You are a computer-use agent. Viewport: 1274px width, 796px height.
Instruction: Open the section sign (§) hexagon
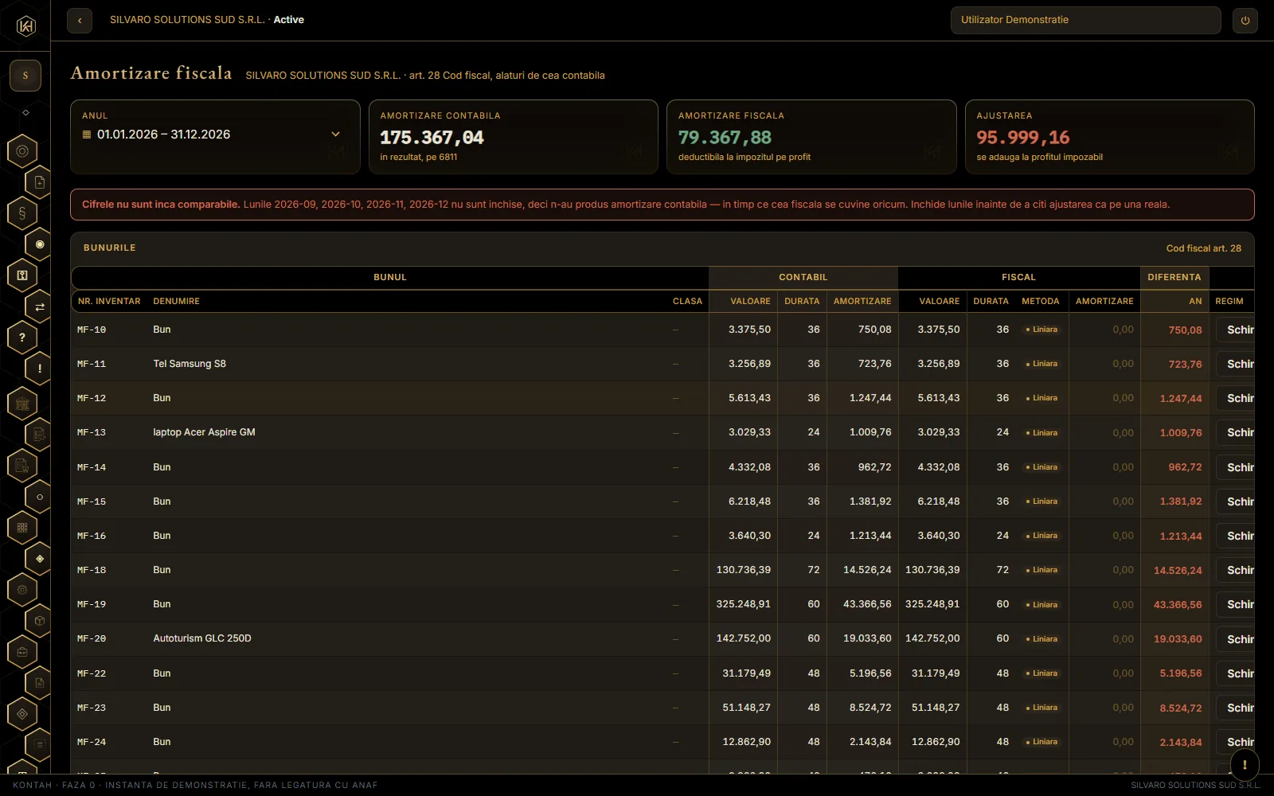[x=22, y=213]
